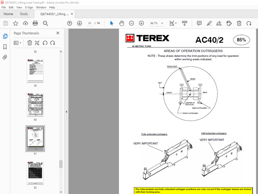Open the Attachments paperclip panel
The height and width of the screenshot is (194, 258).
click(5, 57)
